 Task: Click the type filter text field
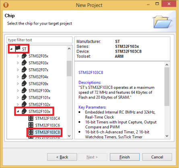pos(39,40)
